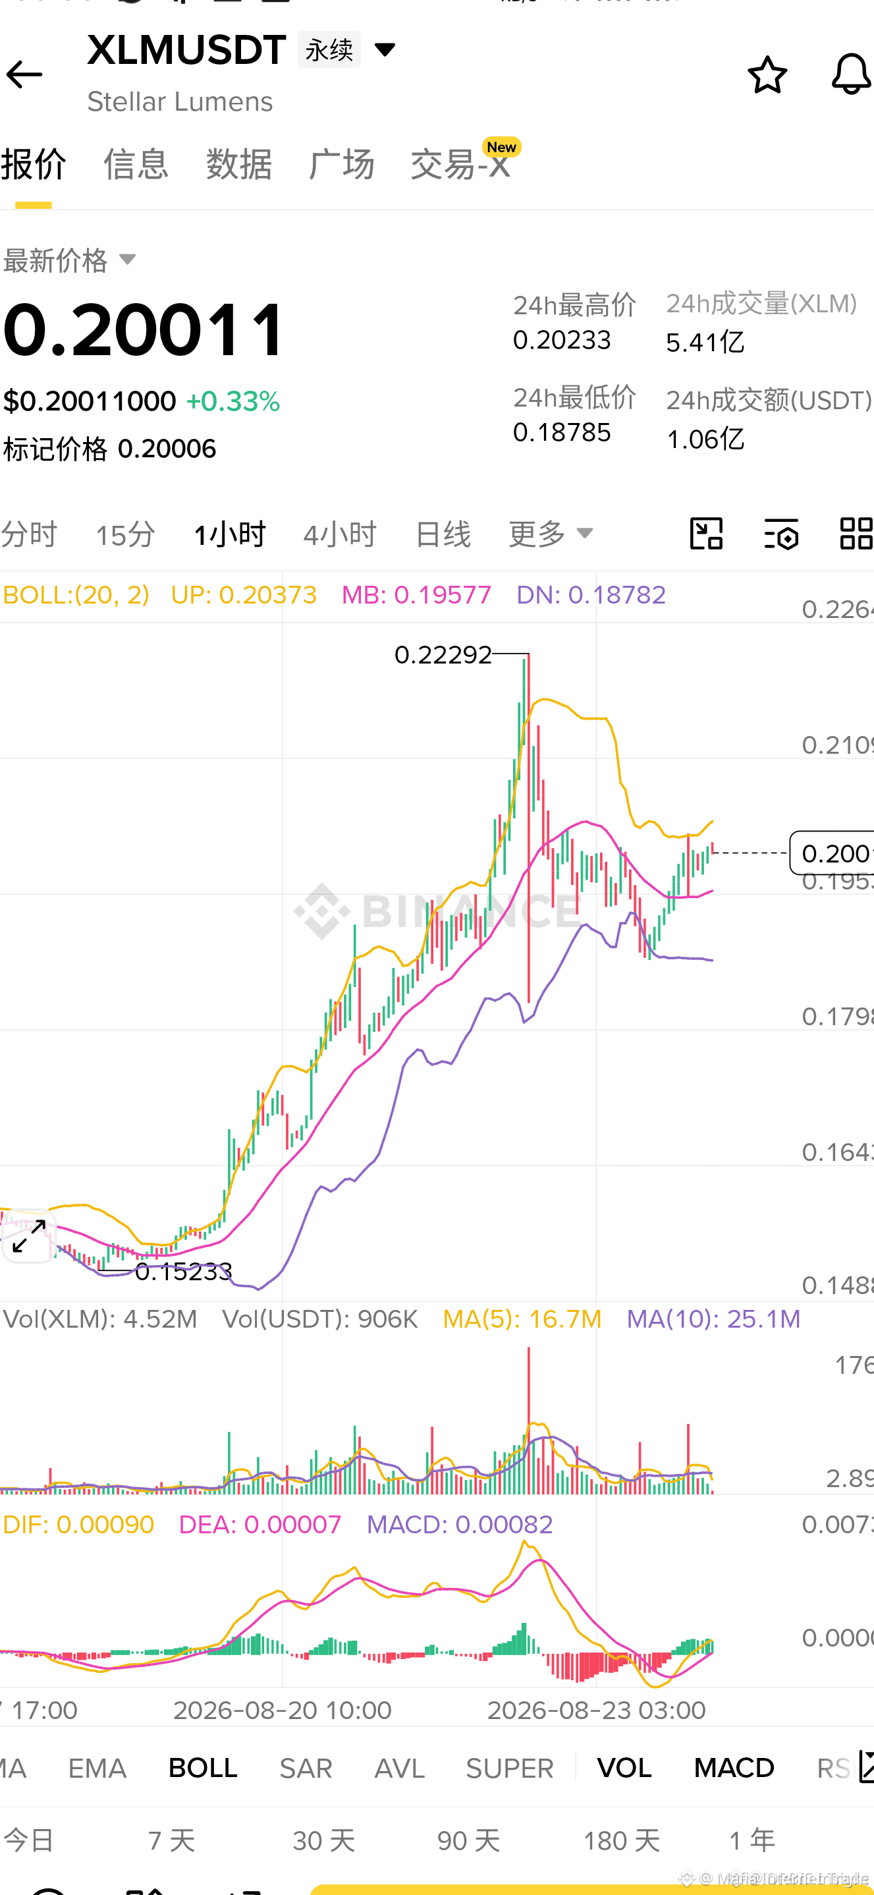This screenshot has height=1895, width=874.
Task: Tap the MACD: 0.00082 value label
Action: point(460,1524)
